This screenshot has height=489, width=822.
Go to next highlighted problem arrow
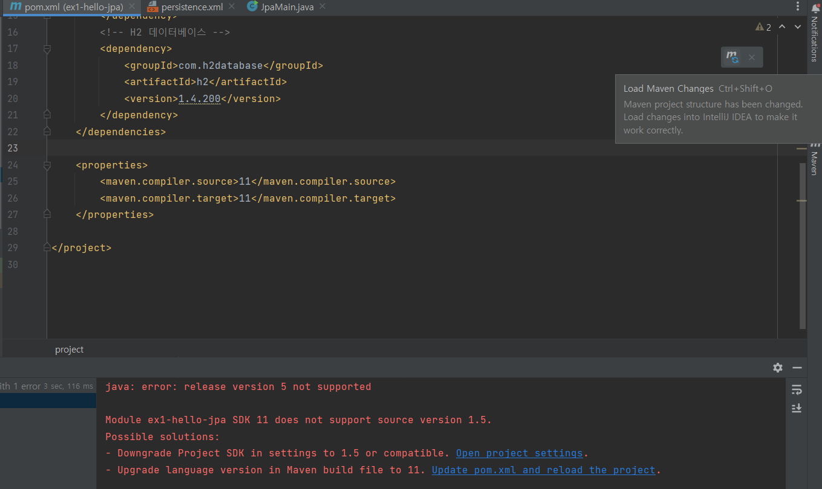798,27
